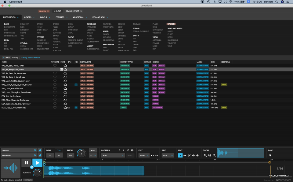This screenshot has height=182, width=293.
Task: Open Wi-Fi status in menu bar
Action: point(231,2)
